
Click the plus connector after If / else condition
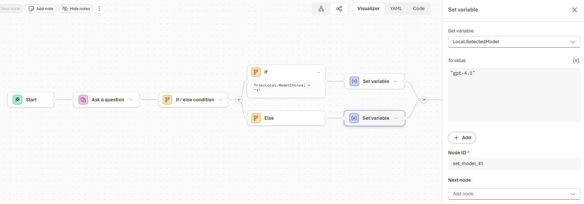(x=239, y=100)
